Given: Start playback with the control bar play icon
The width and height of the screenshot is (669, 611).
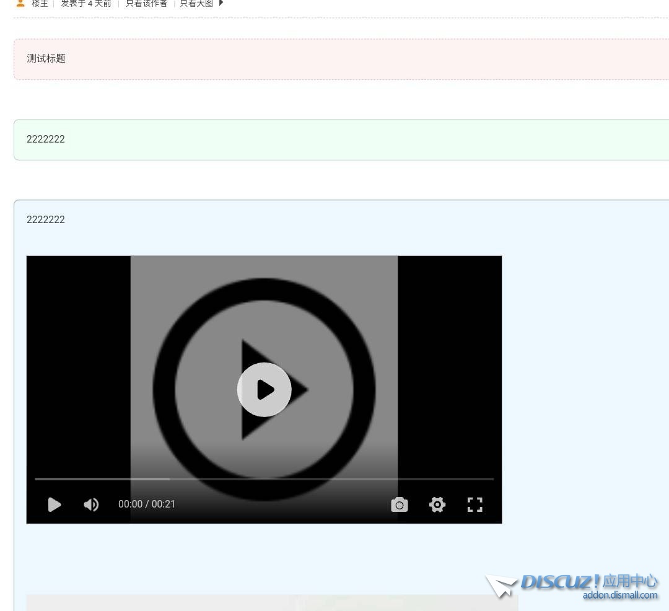Looking at the screenshot, I should tap(54, 504).
